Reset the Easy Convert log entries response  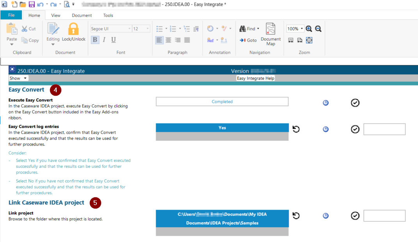click(296, 129)
